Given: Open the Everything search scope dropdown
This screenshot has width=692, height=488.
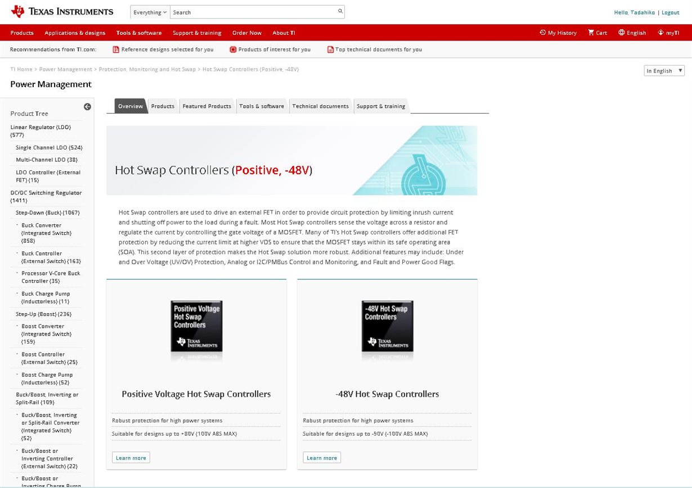Looking at the screenshot, I should (150, 12).
